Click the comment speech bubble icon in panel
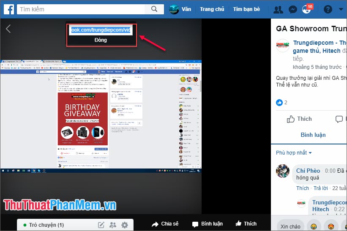Screen dimensions: 347x231 tap(339, 119)
